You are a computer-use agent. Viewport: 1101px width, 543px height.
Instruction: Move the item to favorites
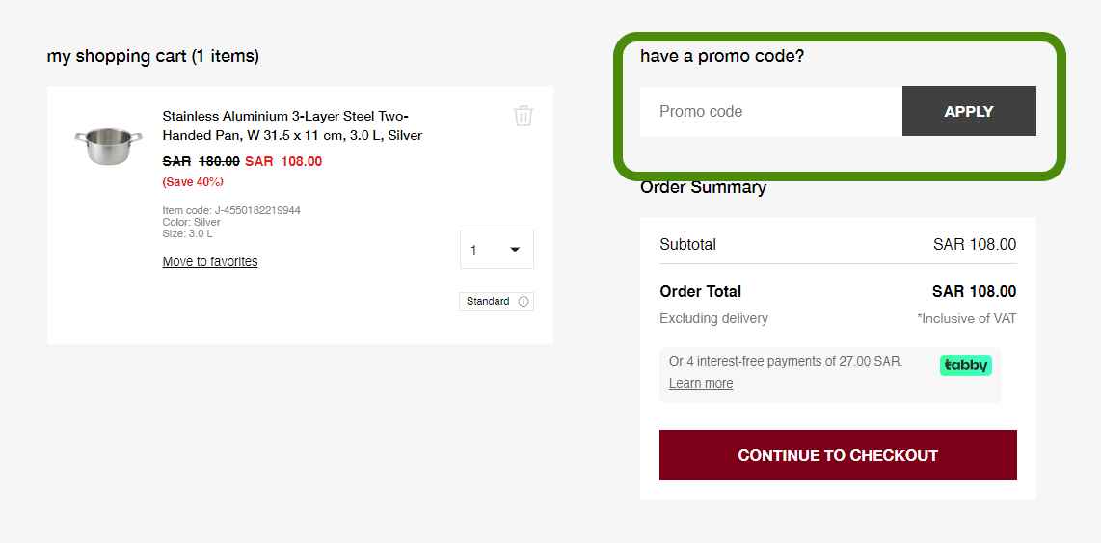pos(210,261)
